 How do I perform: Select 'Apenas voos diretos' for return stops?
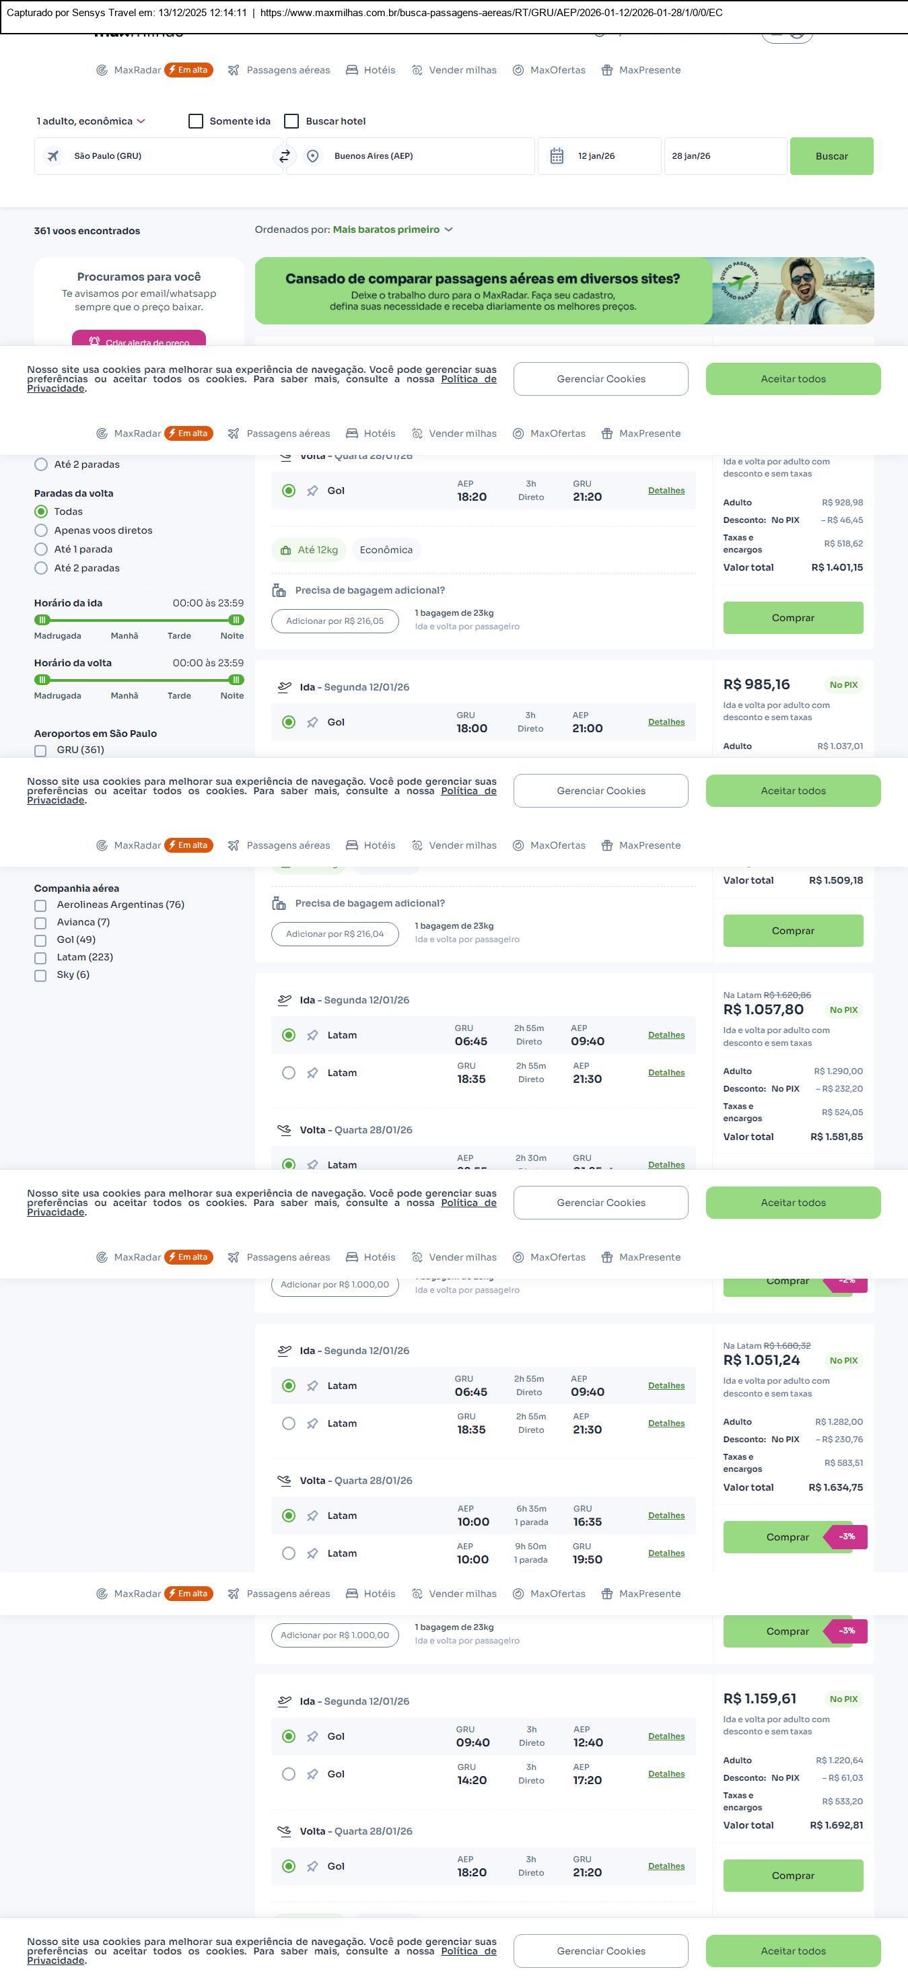[42, 530]
